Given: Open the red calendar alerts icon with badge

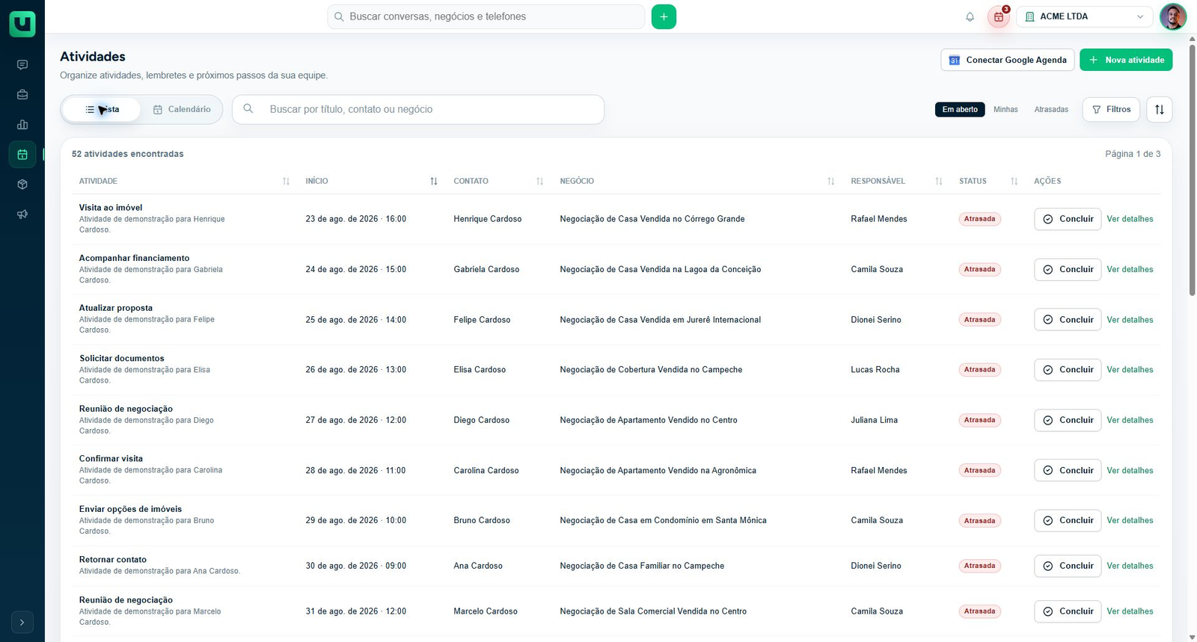Looking at the screenshot, I should click(999, 16).
